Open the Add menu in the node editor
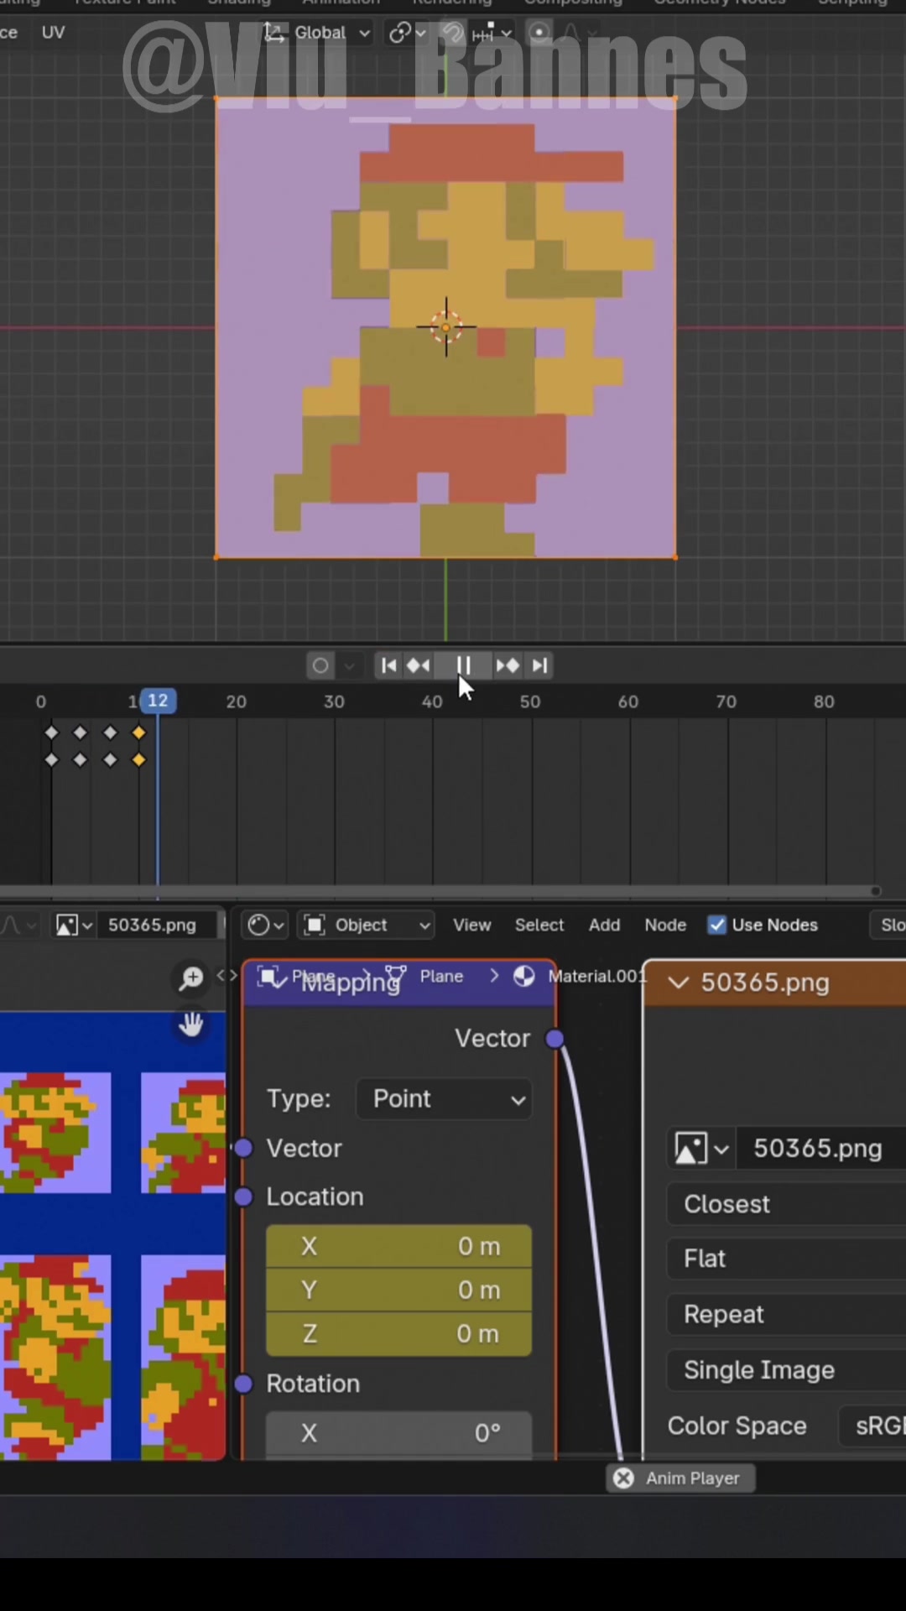906x1611 pixels. point(604,925)
